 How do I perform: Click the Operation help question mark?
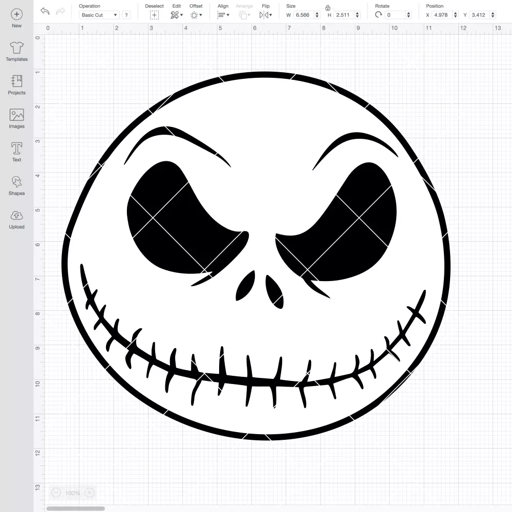(126, 15)
